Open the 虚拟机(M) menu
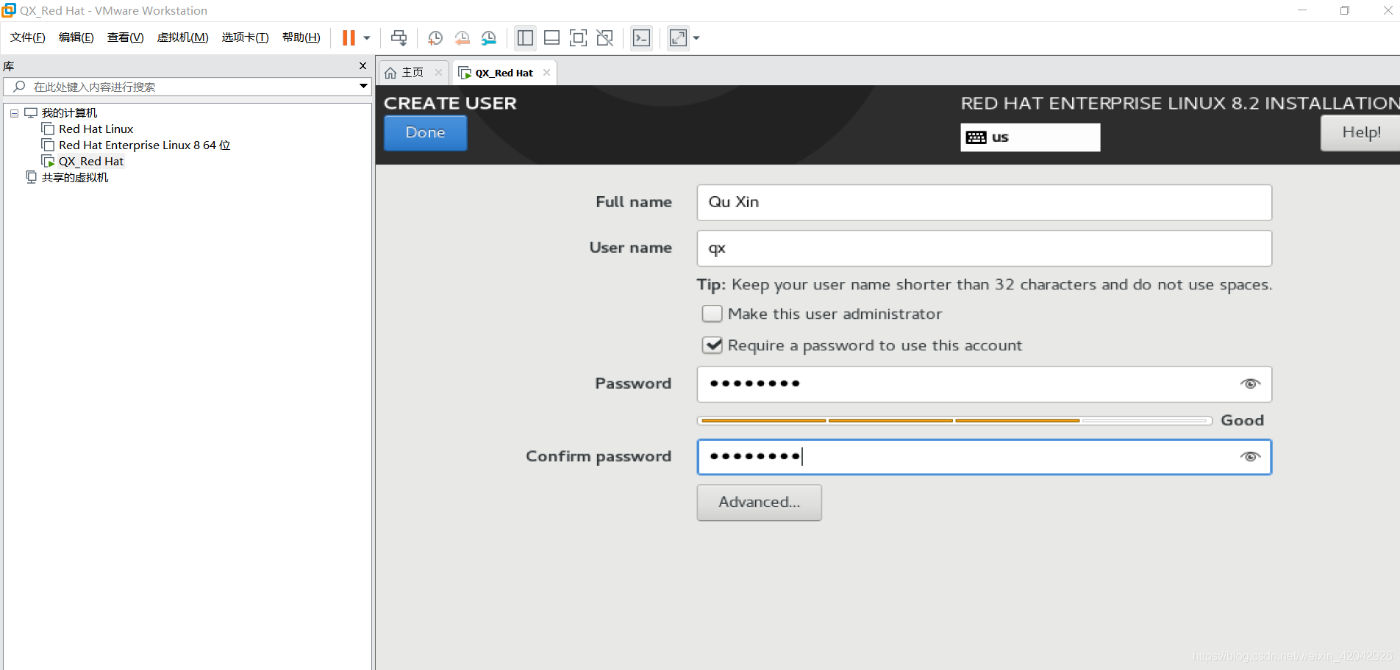Screen dimensions: 1400x670 coord(183,37)
